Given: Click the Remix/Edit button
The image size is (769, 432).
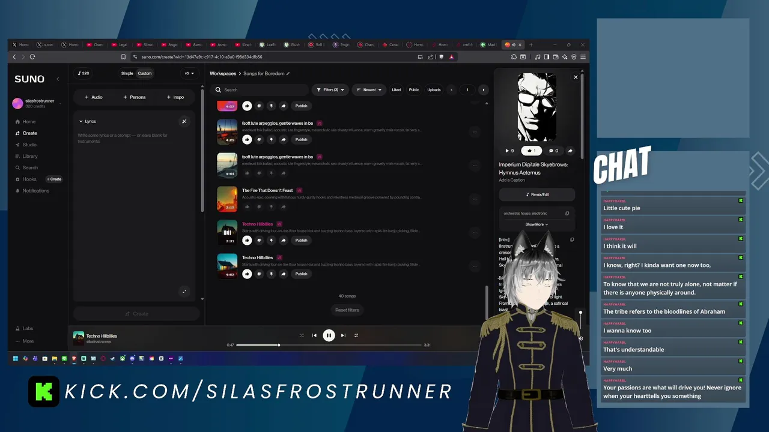Looking at the screenshot, I should tap(537, 194).
